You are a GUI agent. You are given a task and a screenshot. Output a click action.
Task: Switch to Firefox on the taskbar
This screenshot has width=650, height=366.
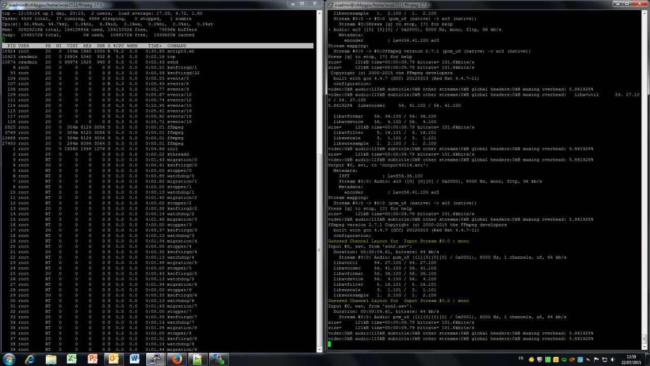[176, 359]
